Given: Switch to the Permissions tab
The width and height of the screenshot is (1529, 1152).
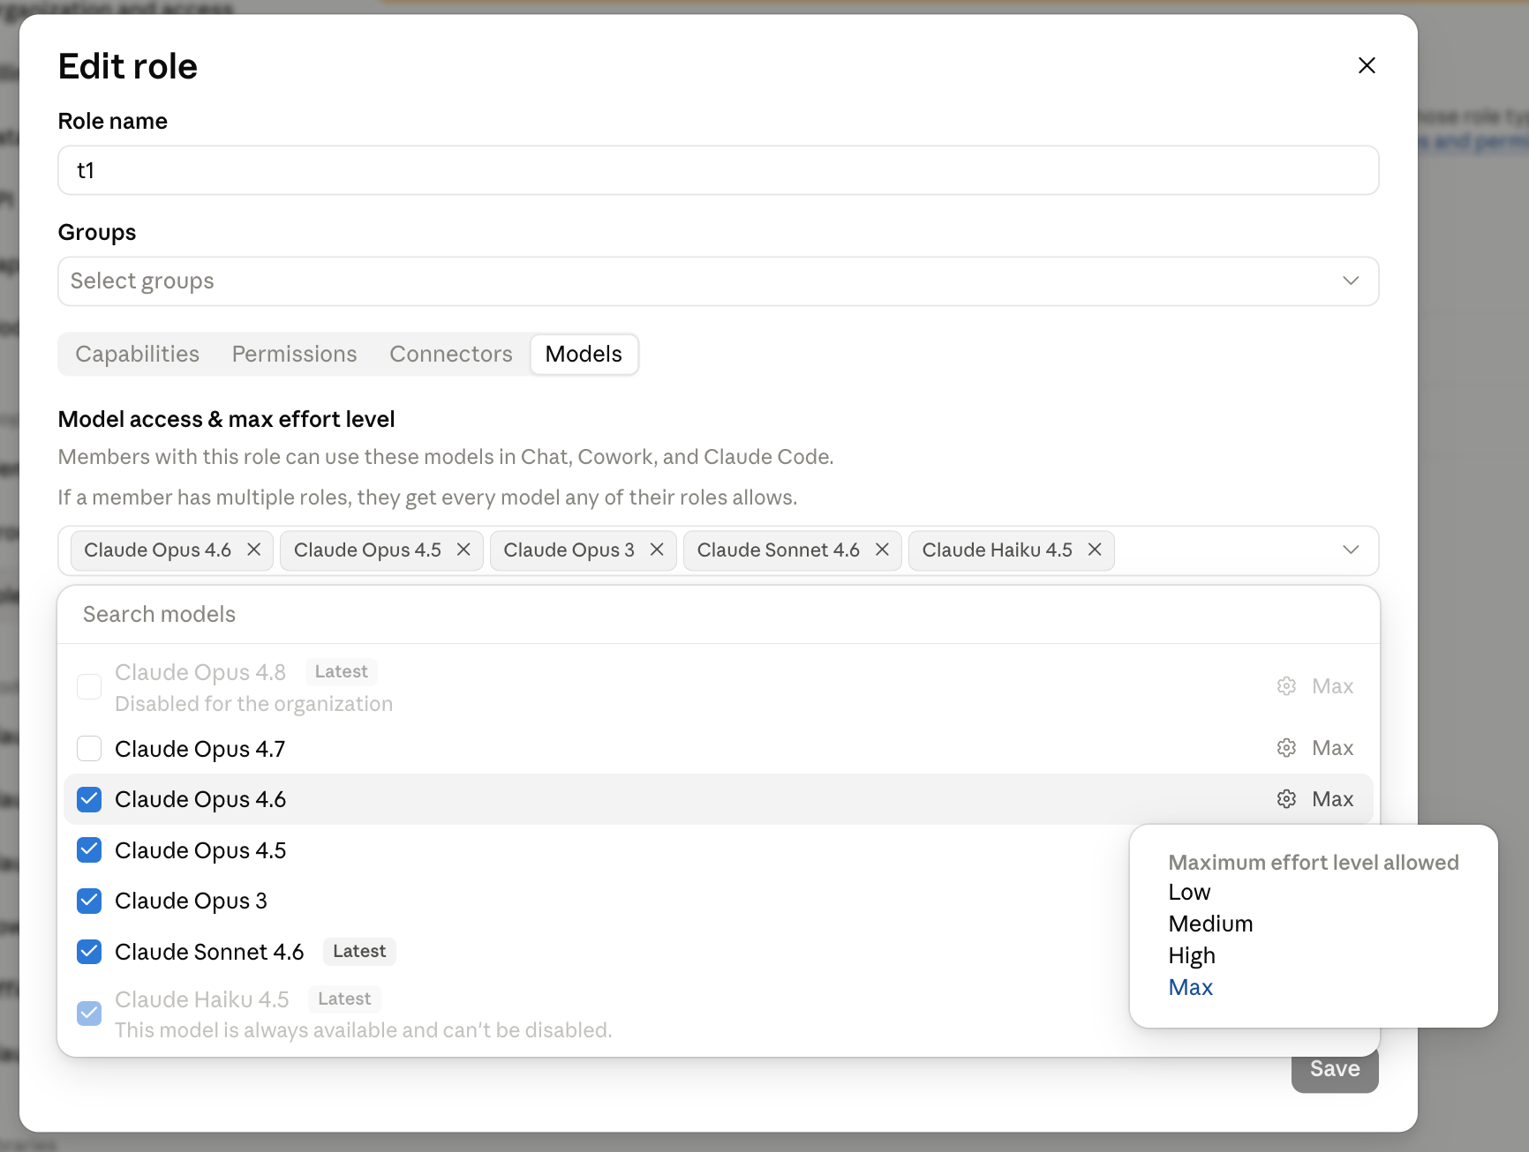Looking at the screenshot, I should point(295,354).
